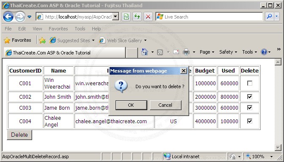Click the Read Mail icon

click(176, 52)
